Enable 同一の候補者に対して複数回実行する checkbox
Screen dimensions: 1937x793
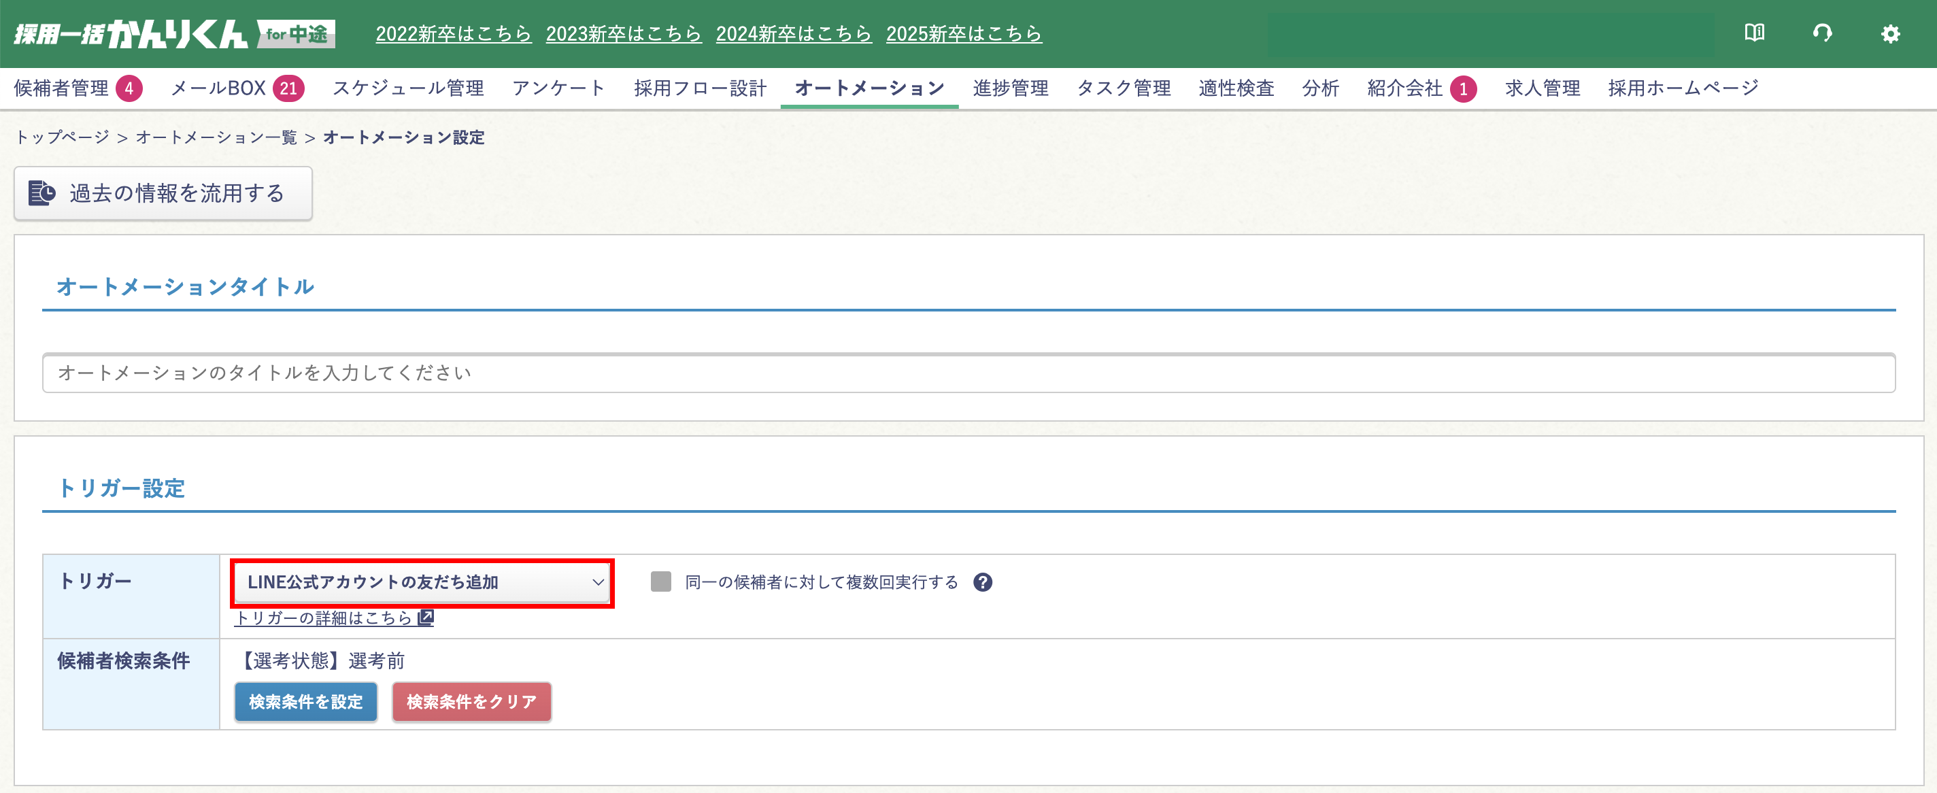(x=660, y=581)
